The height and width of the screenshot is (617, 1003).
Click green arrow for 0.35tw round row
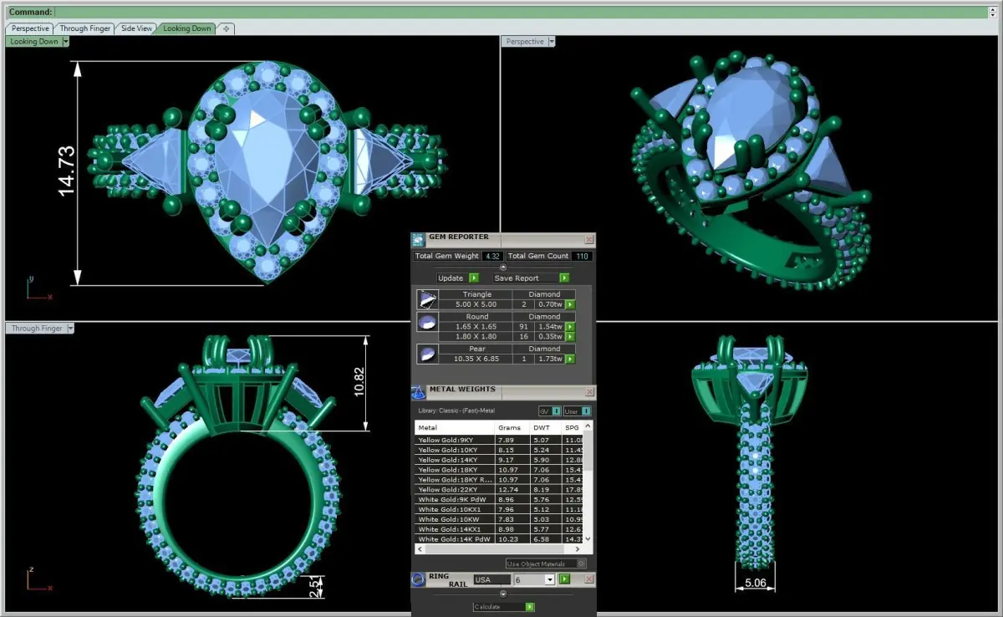(x=570, y=336)
